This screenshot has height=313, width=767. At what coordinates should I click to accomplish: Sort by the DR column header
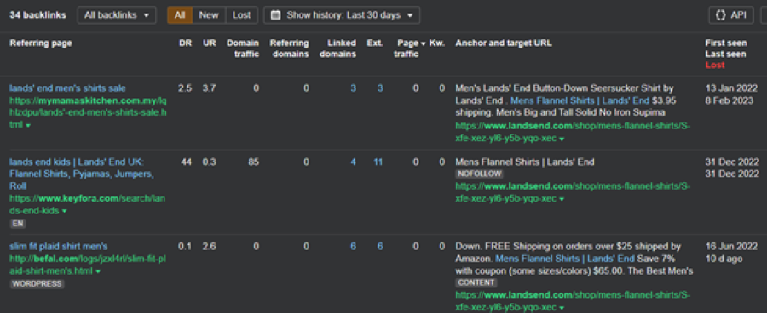point(186,43)
